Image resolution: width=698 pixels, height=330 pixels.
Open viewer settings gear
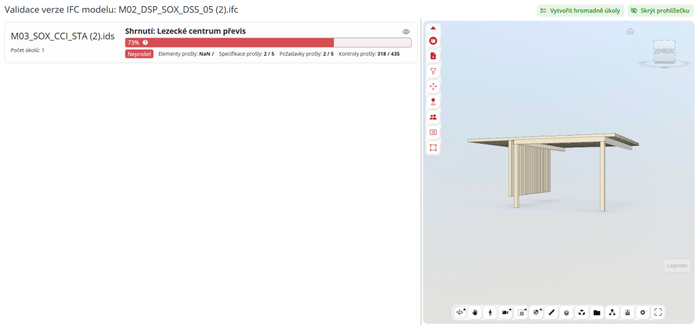click(x=642, y=312)
